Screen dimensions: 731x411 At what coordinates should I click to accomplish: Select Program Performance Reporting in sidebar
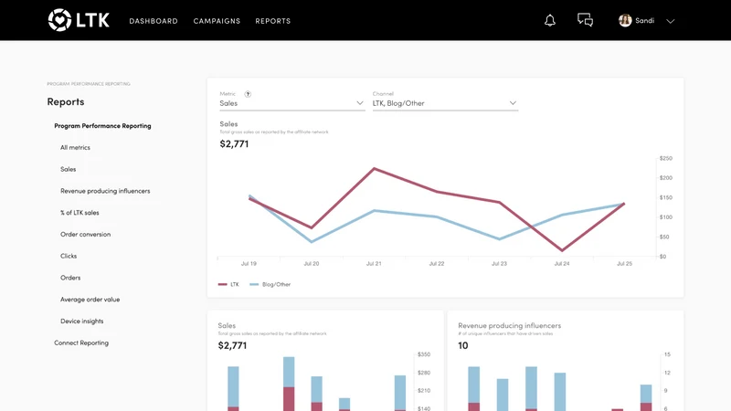[102, 126]
